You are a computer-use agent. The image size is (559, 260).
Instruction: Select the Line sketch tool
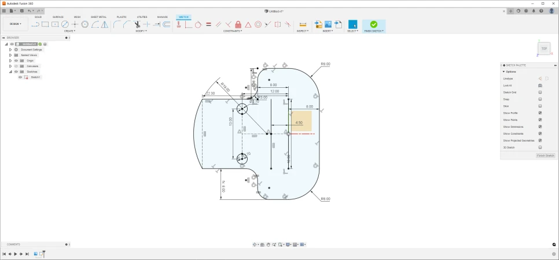click(35, 24)
